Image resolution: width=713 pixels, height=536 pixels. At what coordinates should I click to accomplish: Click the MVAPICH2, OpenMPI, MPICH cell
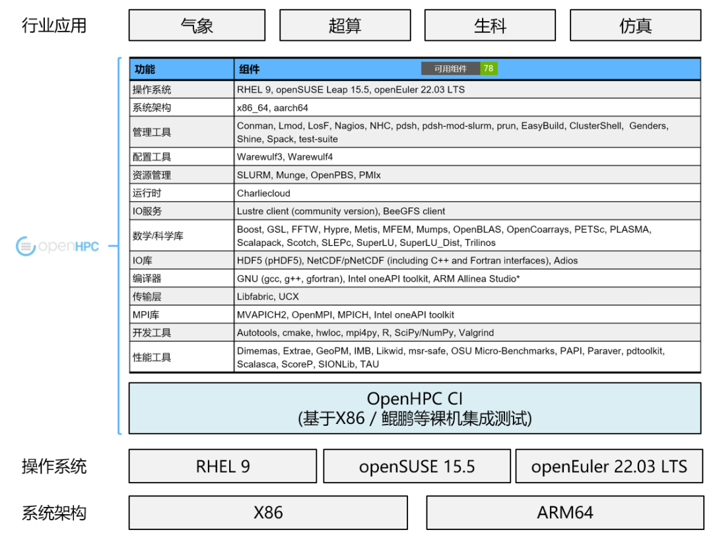(467, 314)
